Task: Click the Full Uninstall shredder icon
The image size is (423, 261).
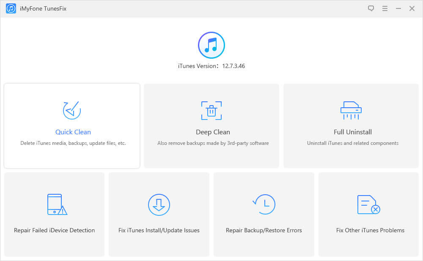Action: point(351,111)
